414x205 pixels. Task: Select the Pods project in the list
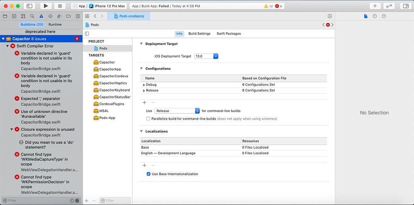[x=108, y=48]
